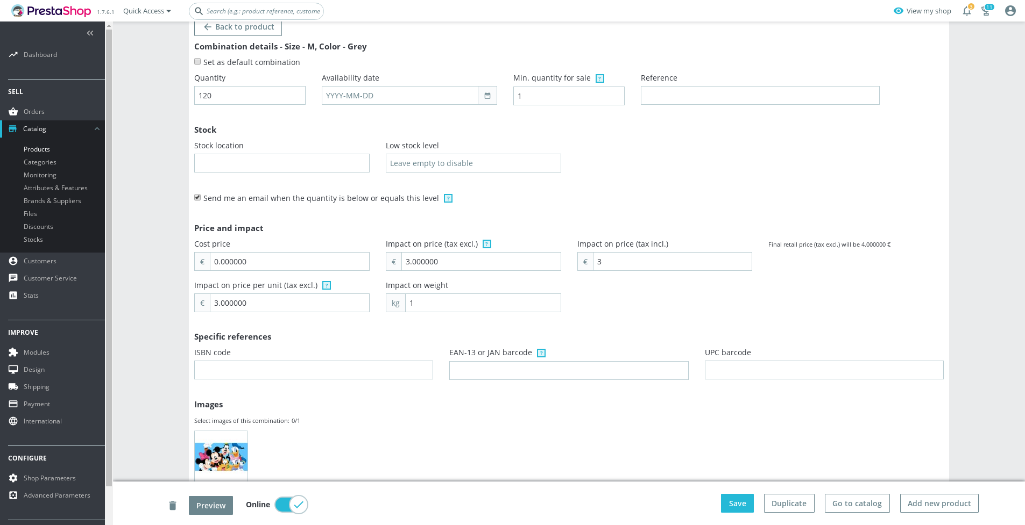Select Monitoring in the Catalog menu
Image resolution: width=1025 pixels, height=525 pixels.
coord(39,175)
